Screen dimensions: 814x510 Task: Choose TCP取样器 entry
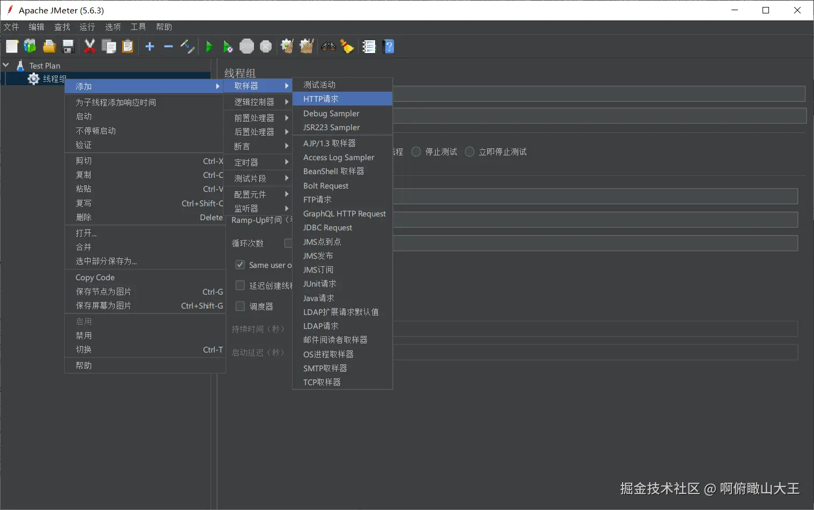click(x=342, y=382)
